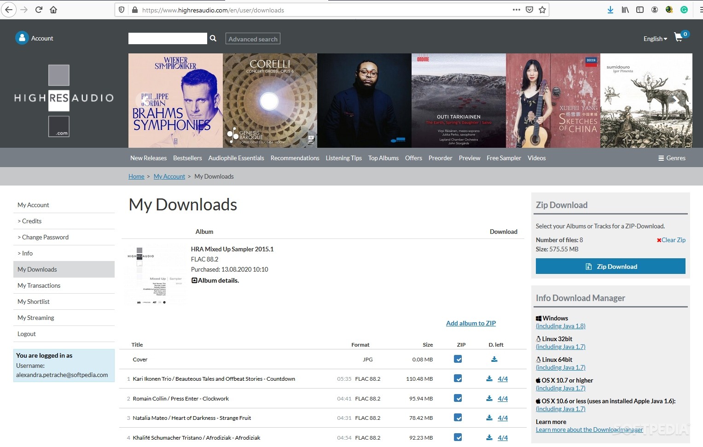Image resolution: width=703 pixels, height=447 pixels.
Task: Bookmark this page with the star icon
Action: point(542,10)
